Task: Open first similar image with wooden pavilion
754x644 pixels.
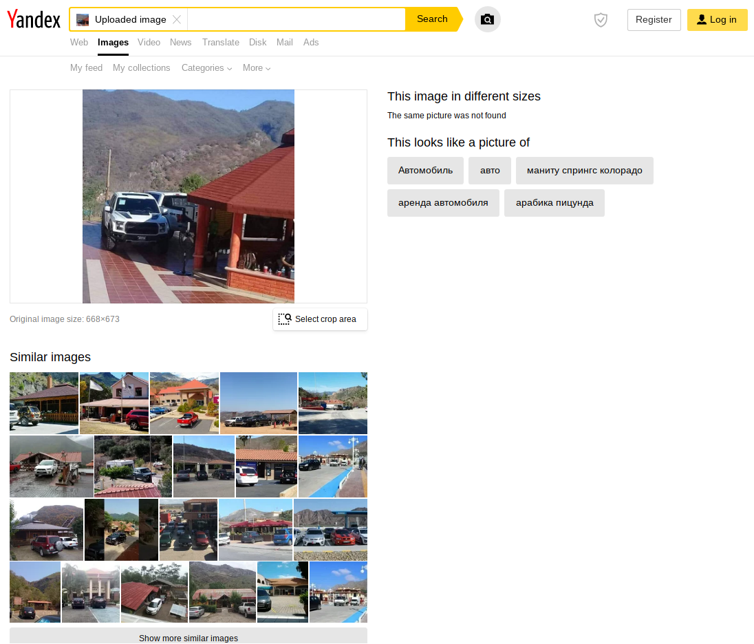Action: click(x=44, y=403)
